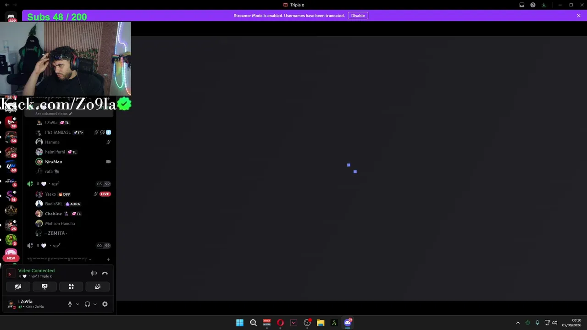Viewport: 587px width, 330px height.
Task: Open the server icon with the 54 badge
Action: tap(11, 137)
